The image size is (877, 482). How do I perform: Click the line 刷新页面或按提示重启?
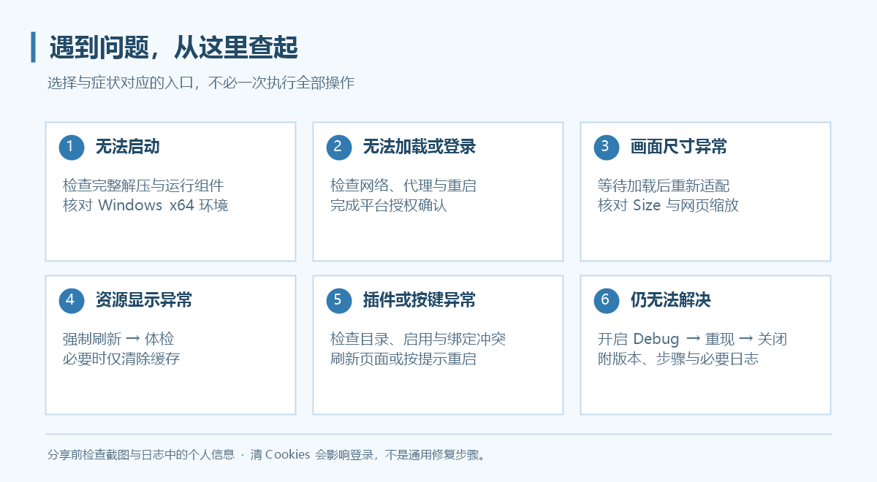pos(403,359)
